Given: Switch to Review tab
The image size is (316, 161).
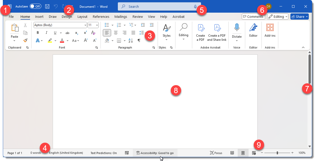Looking at the screenshot, I should click(x=138, y=17).
